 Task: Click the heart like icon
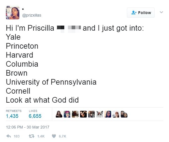(x=54, y=136)
